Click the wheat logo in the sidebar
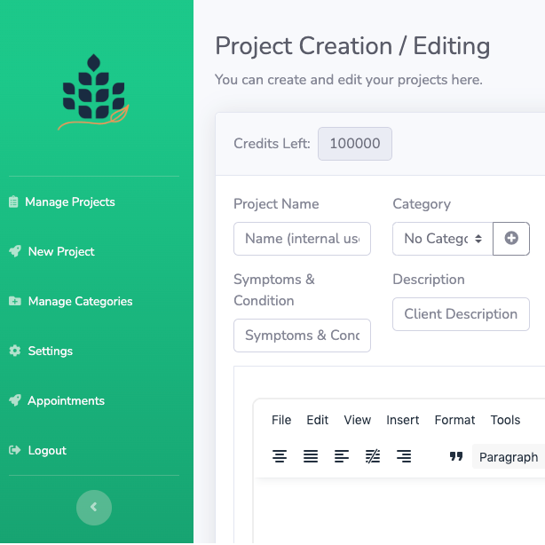 pyautogui.click(x=95, y=91)
